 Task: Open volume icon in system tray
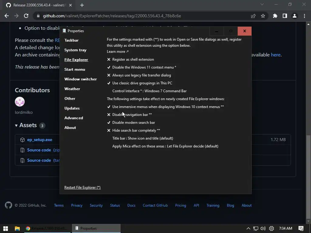click(x=263, y=228)
